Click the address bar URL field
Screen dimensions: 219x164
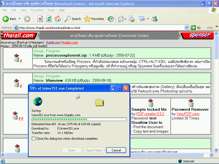[x=101, y=28]
